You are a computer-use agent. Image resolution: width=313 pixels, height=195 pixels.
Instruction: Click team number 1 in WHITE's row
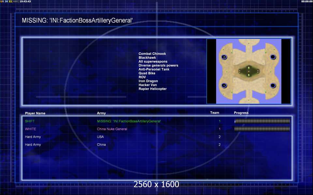219,129
